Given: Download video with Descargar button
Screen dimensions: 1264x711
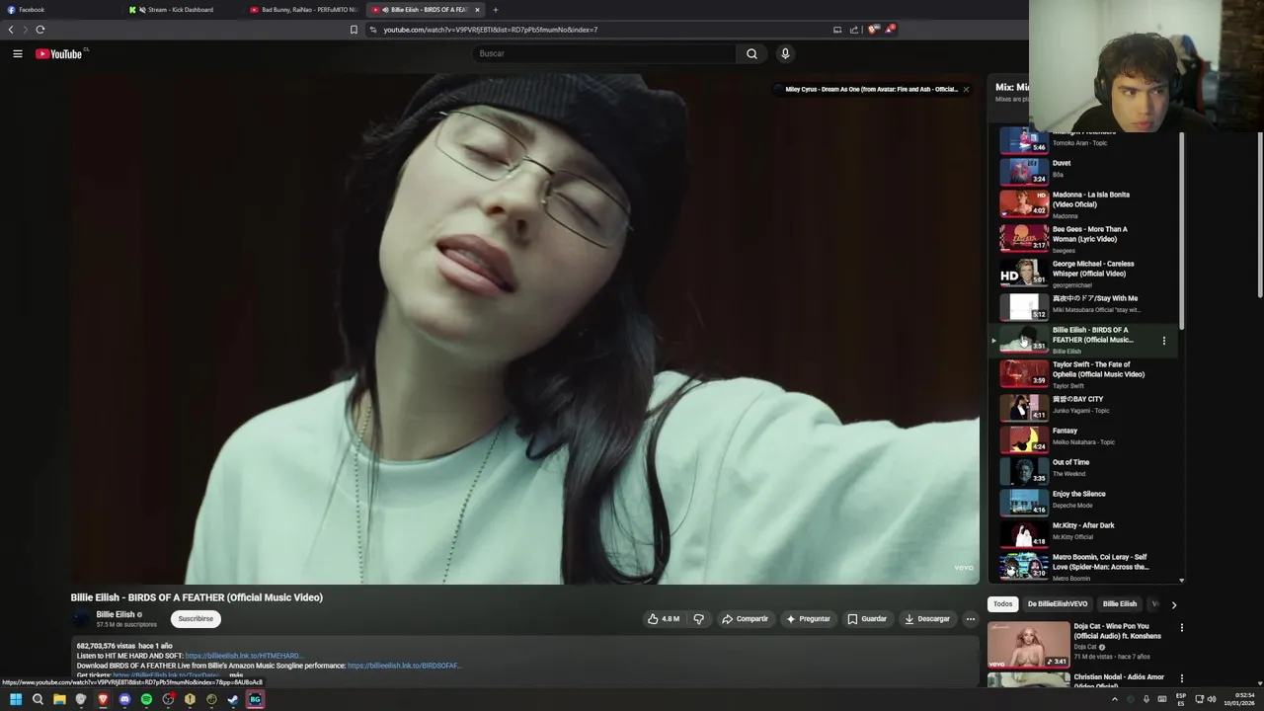Looking at the screenshot, I should (x=927, y=619).
